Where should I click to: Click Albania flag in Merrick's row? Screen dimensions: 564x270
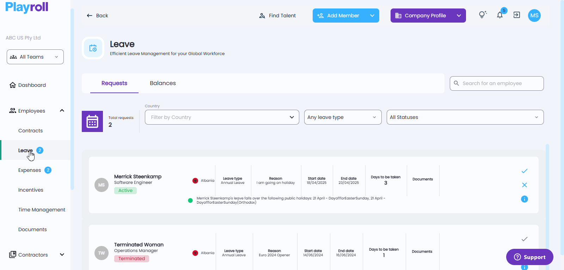coord(195,181)
